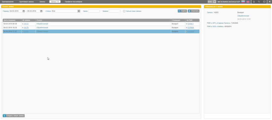The width and height of the screenshot is (272, 120).
Task: Open PNR link T2TM3K
Action: coord(191,28)
